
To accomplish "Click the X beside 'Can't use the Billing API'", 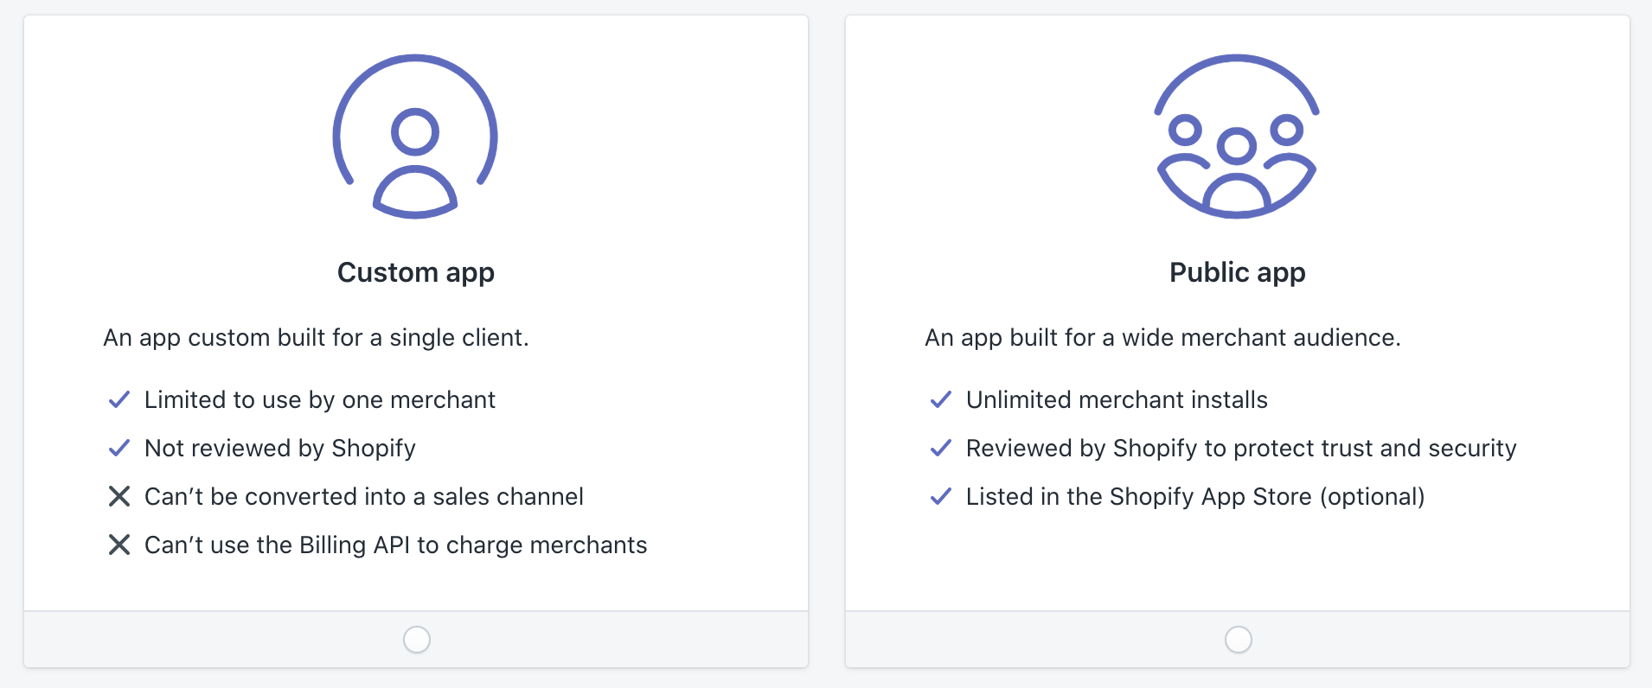I will point(118,545).
